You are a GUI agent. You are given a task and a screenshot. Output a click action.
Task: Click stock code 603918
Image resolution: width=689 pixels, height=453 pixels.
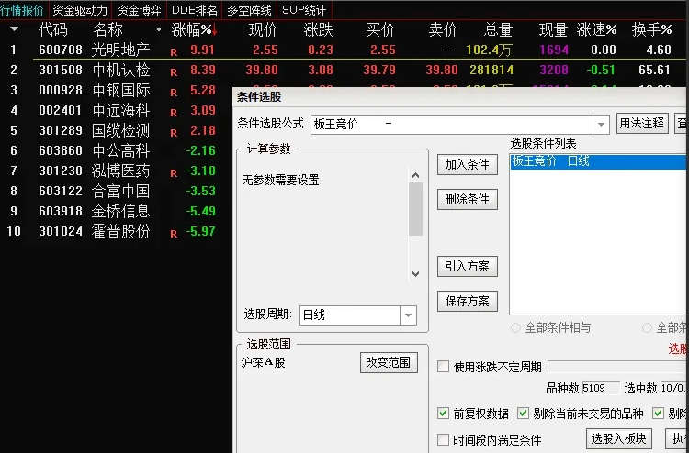(61, 211)
